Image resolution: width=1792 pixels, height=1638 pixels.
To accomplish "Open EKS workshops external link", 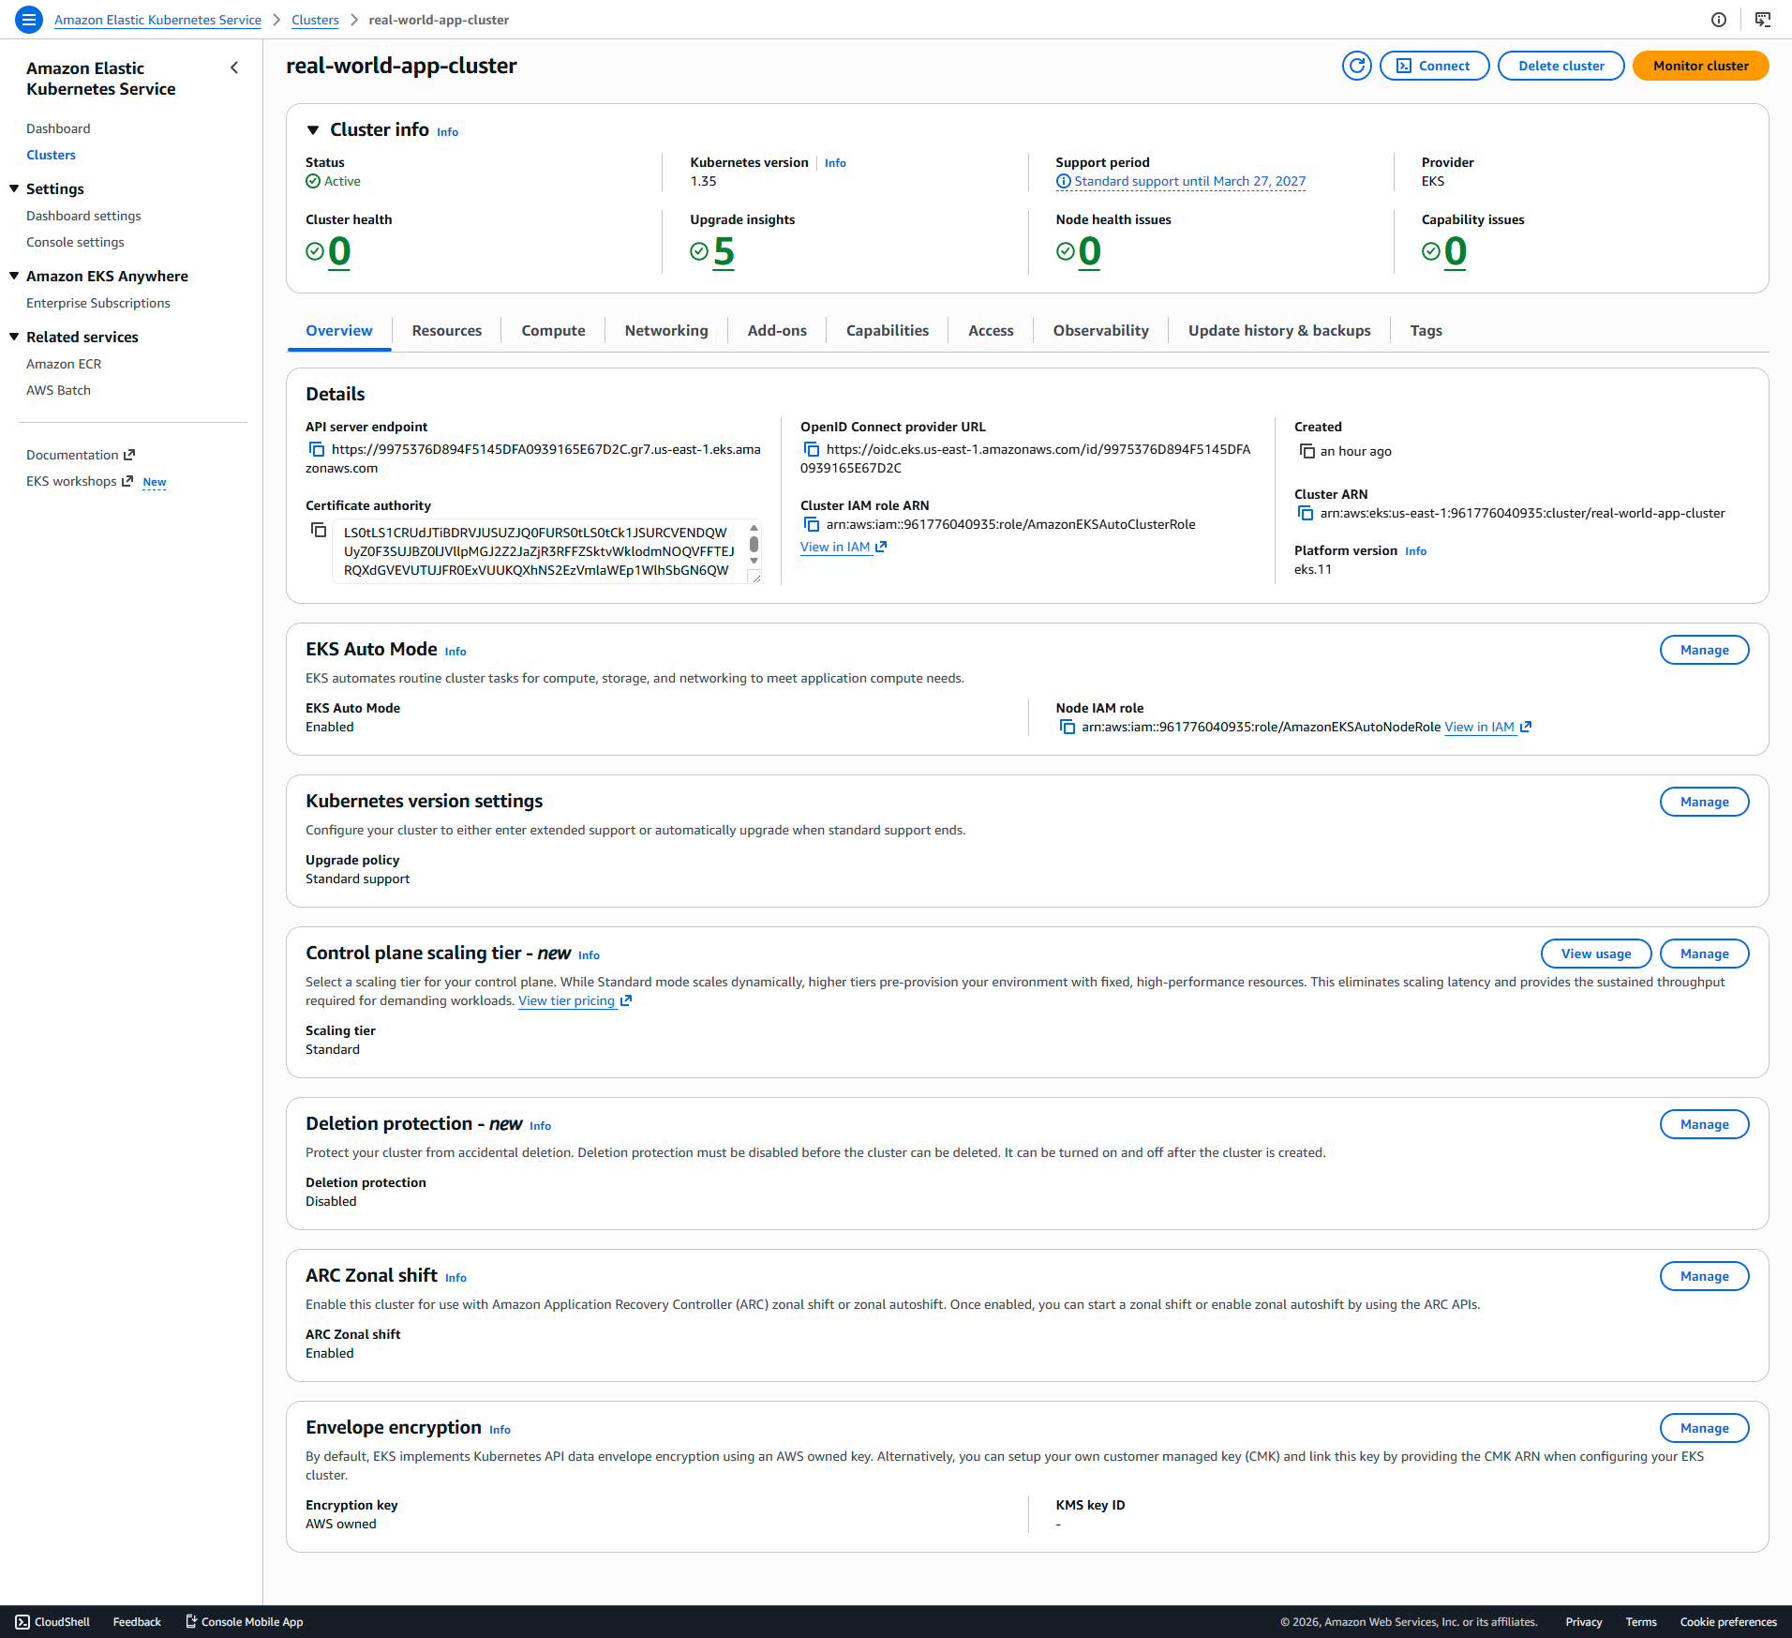I will (80, 481).
